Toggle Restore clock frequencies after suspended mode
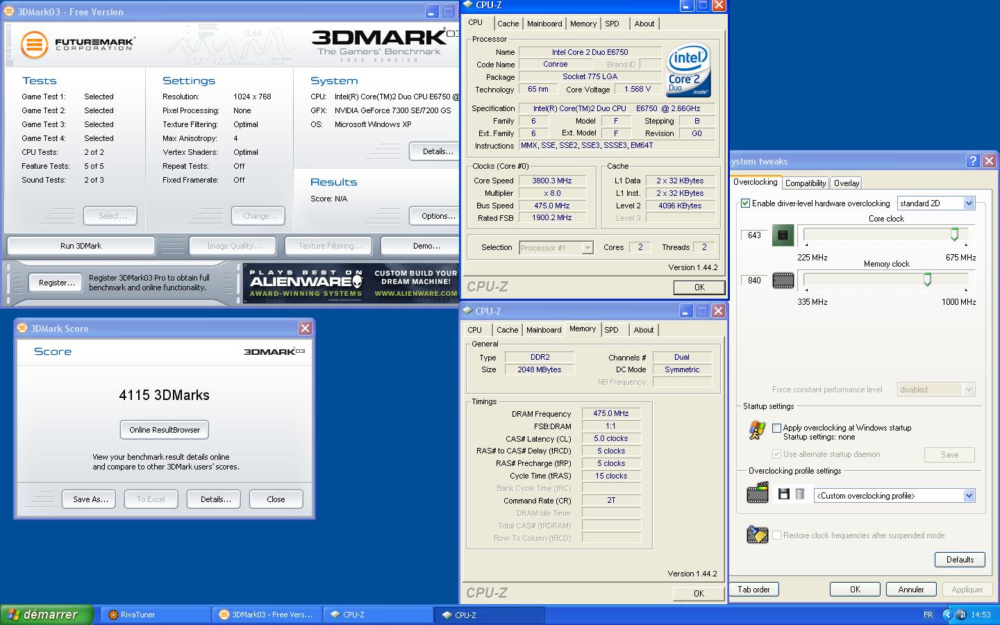This screenshot has width=1000, height=625. [776, 535]
